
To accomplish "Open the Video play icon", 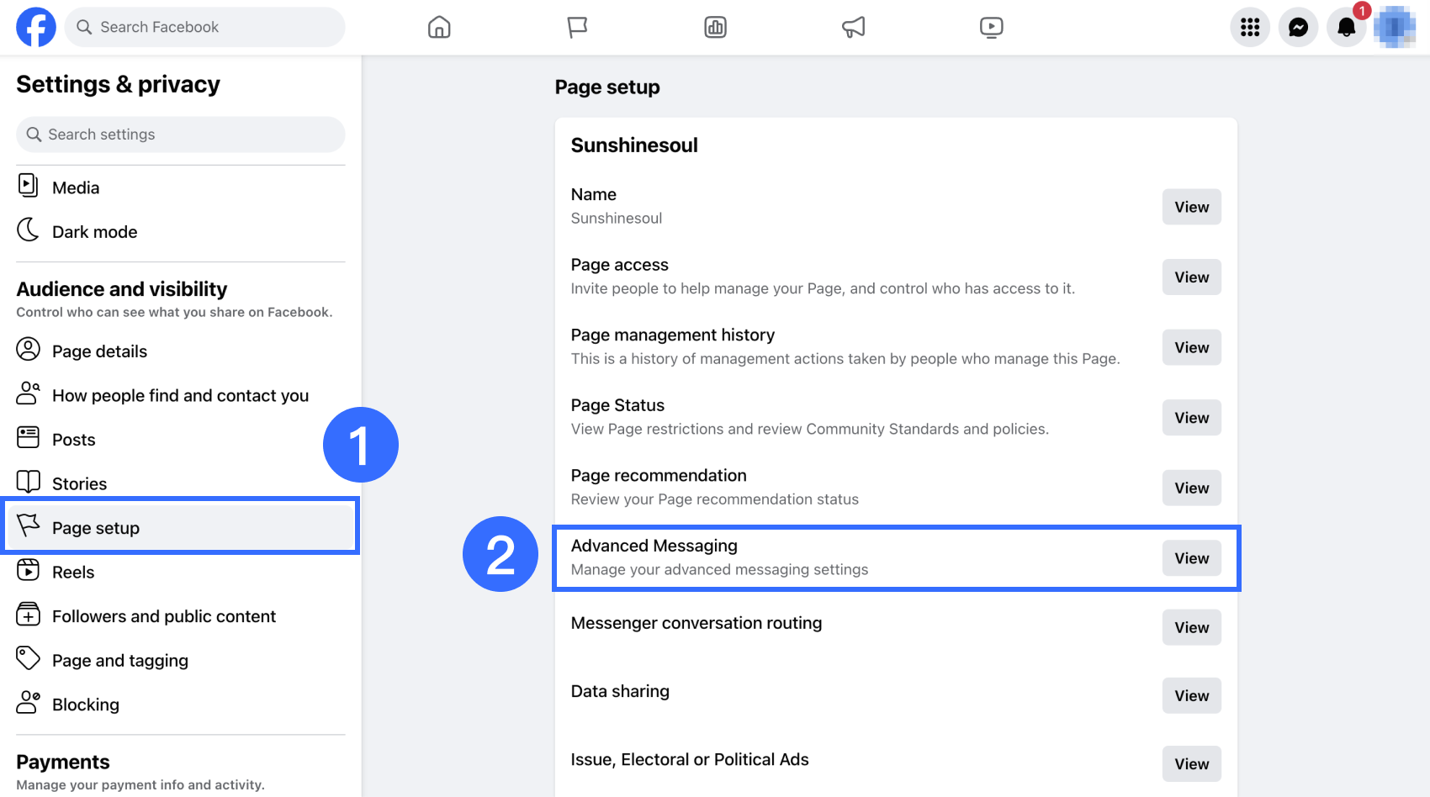I will 991,28.
